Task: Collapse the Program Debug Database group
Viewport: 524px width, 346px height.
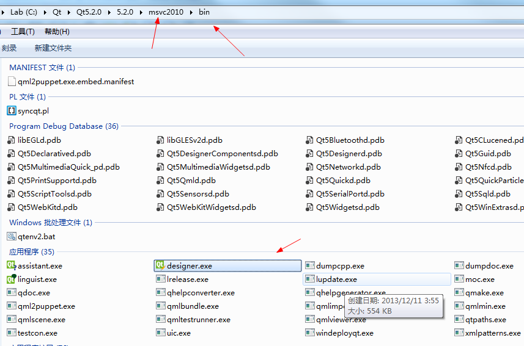Action: (64, 126)
